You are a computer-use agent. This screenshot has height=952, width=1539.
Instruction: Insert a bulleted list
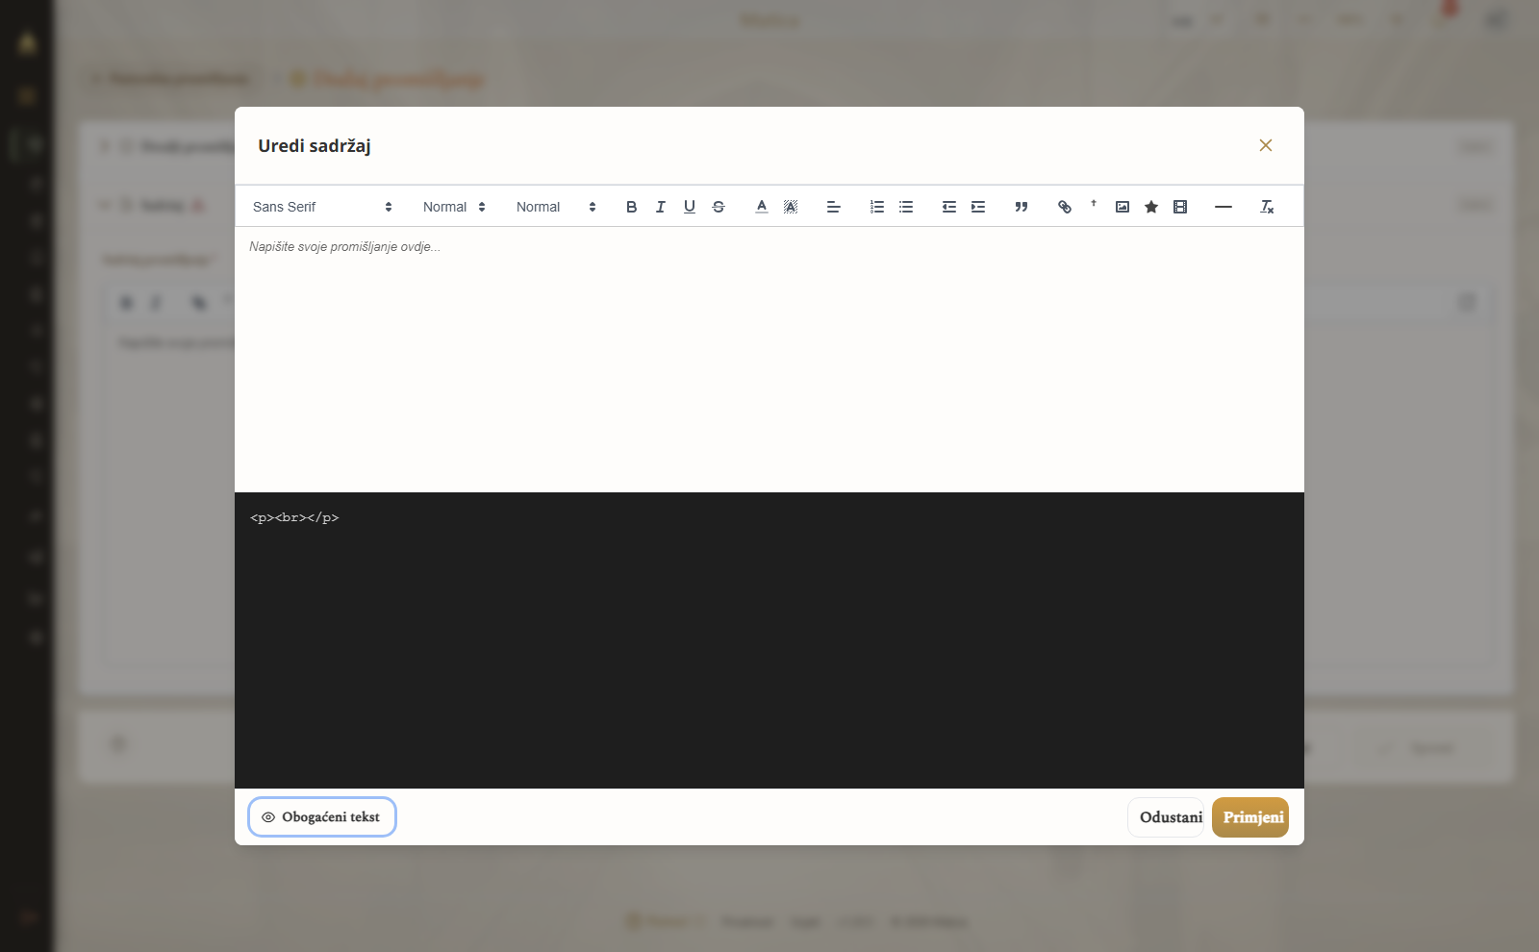(905, 207)
